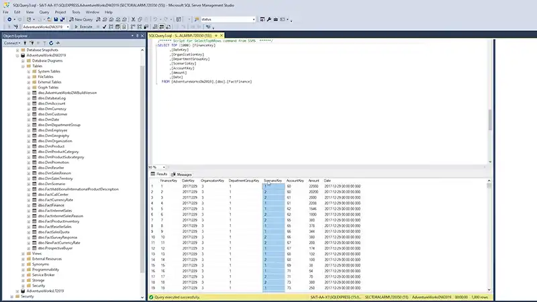Open the AdventureWorksDW2019 database dropdown
Screen dimensions: 537x302
tap(68, 27)
